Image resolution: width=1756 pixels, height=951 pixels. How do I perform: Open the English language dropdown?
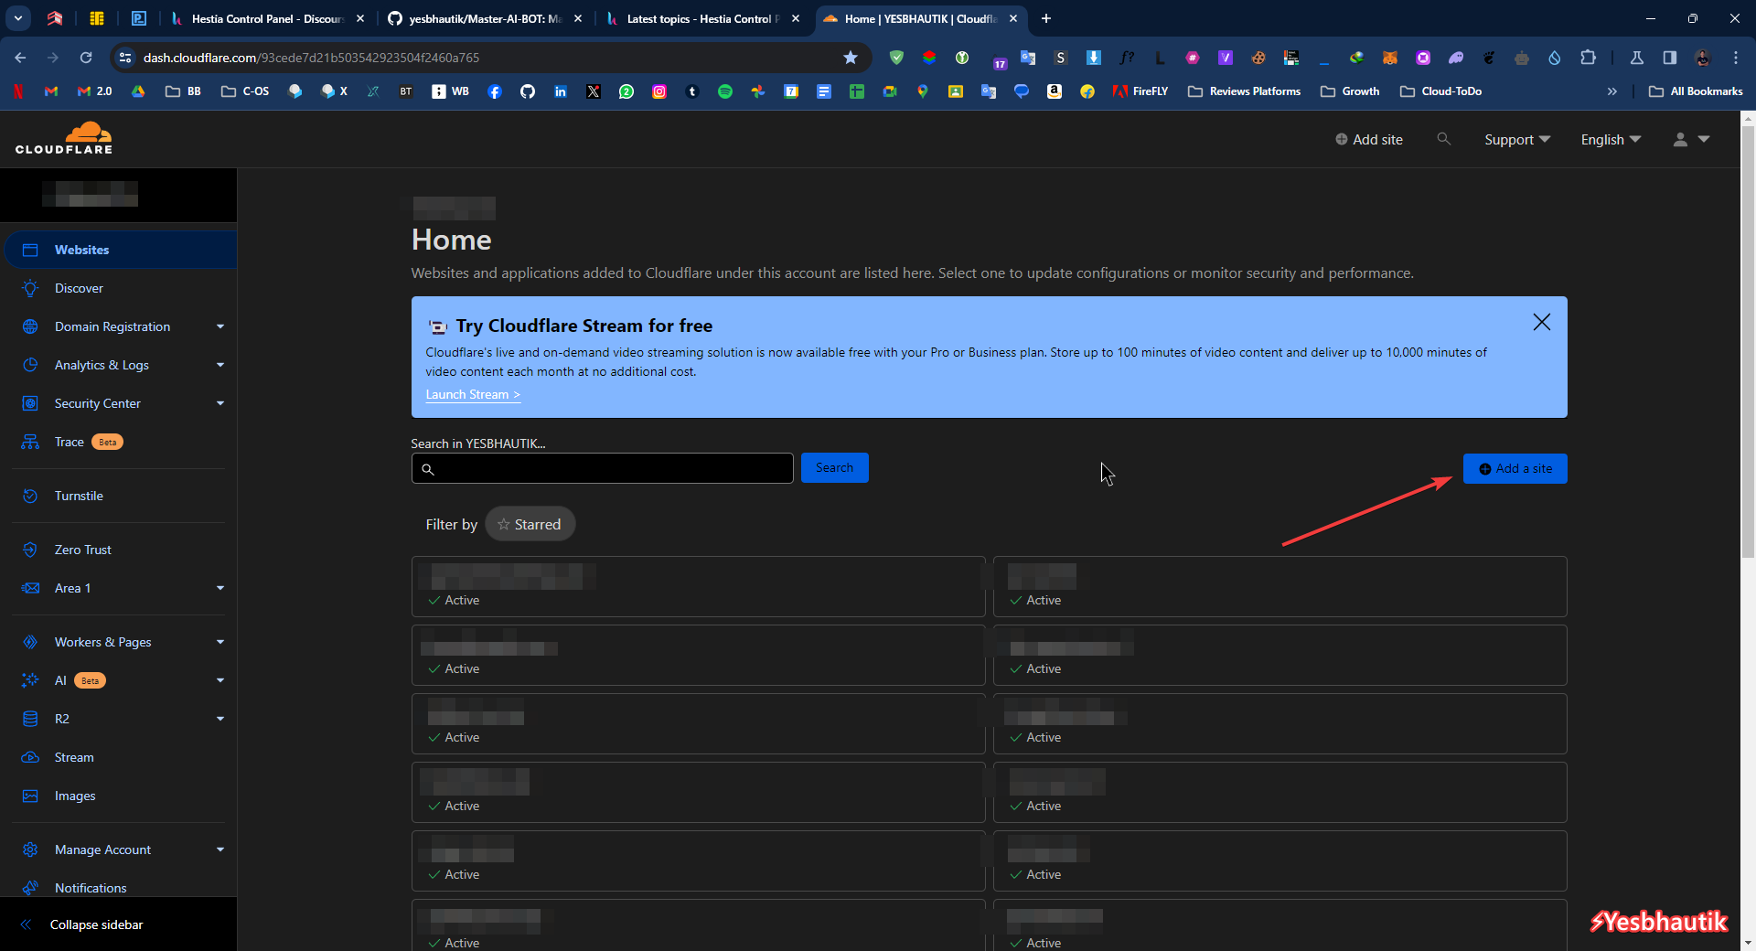pos(1611,139)
